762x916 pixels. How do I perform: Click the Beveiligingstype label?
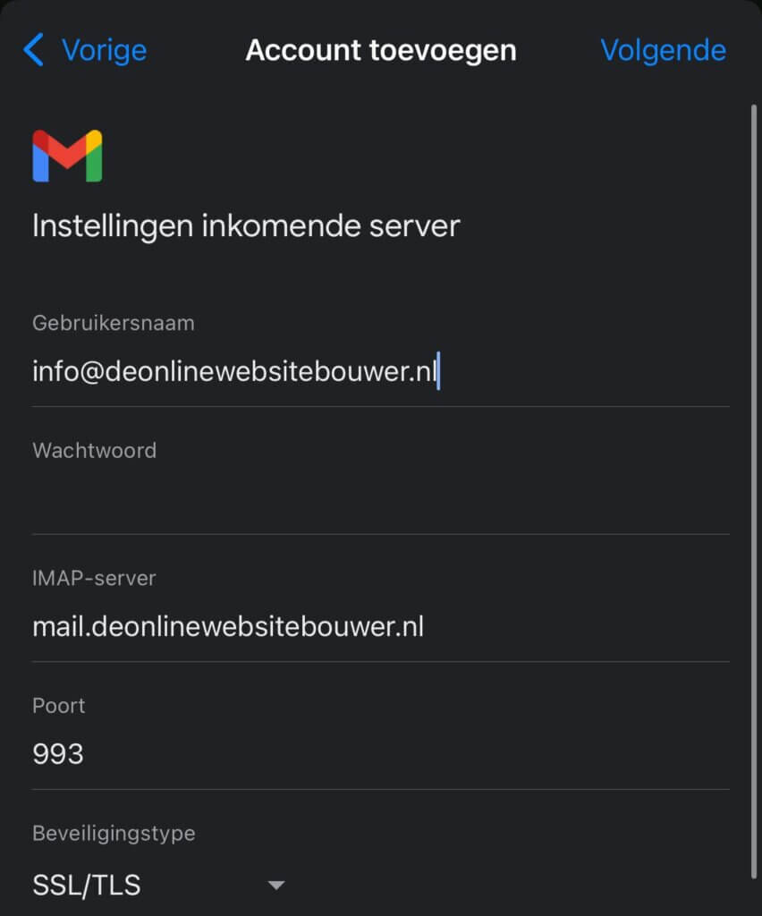coord(114,834)
